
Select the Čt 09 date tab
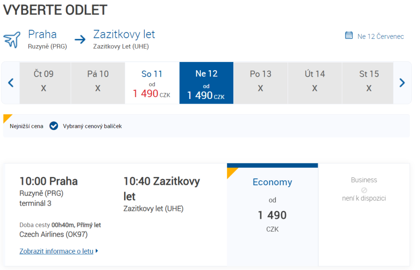click(x=44, y=83)
